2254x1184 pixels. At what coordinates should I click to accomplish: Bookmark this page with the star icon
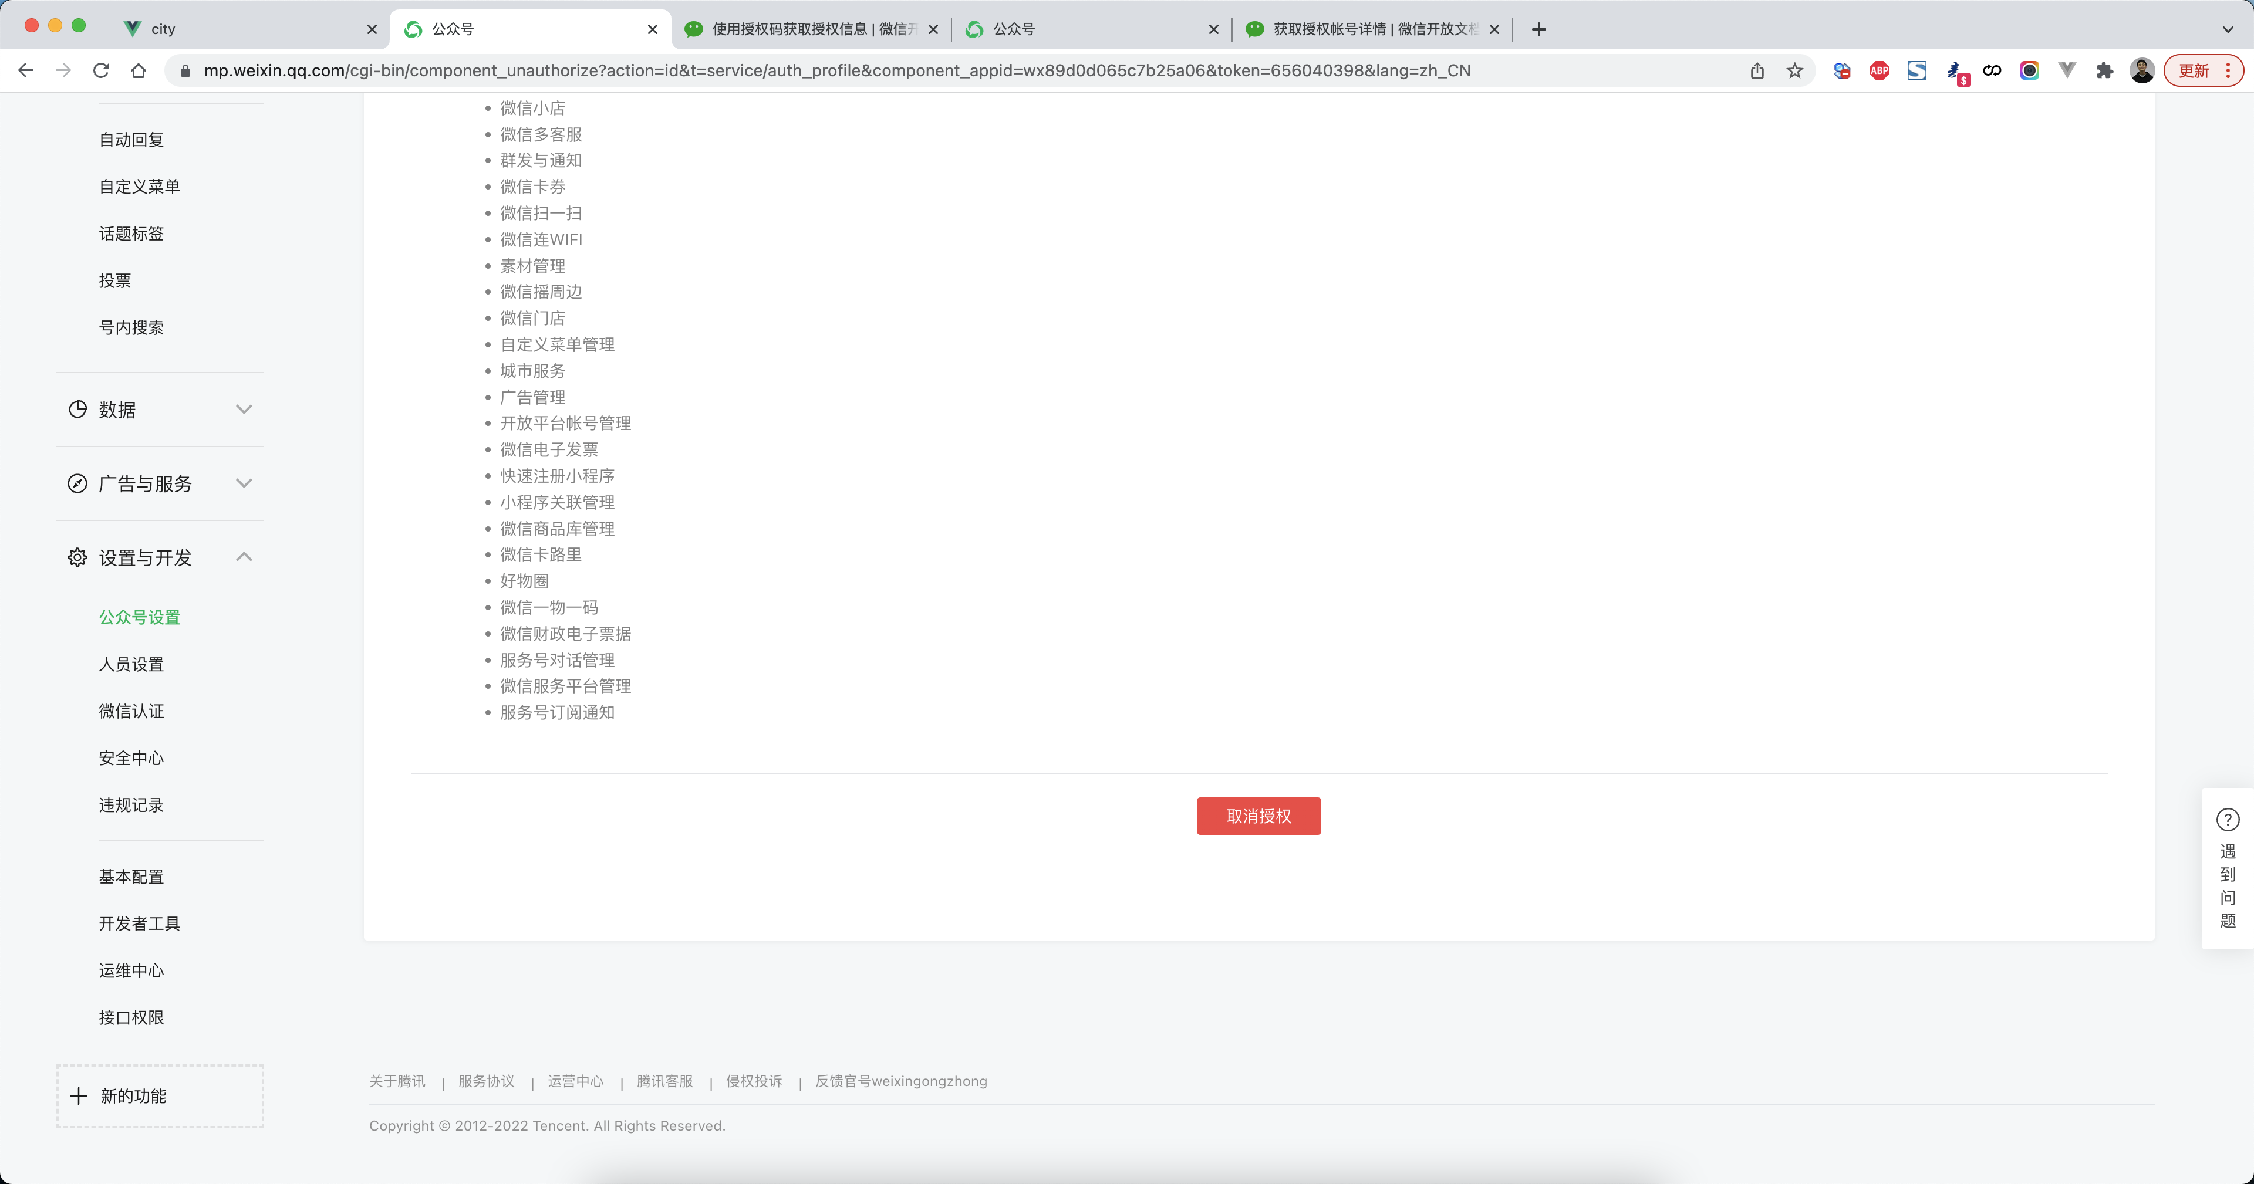click(x=1794, y=71)
